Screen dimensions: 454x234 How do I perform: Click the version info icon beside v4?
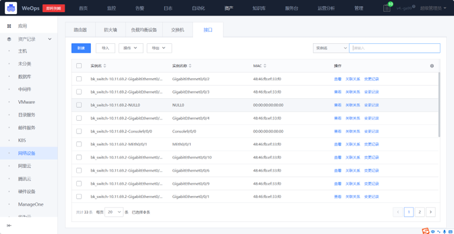tap(414, 6)
